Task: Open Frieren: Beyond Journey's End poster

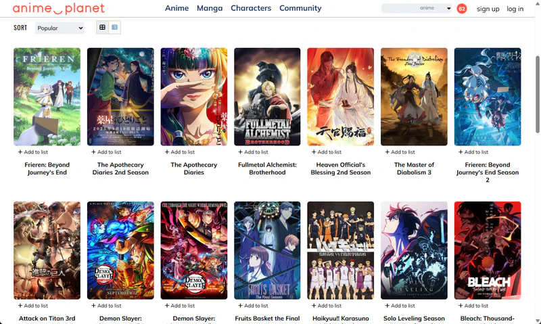Action: [x=47, y=97]
